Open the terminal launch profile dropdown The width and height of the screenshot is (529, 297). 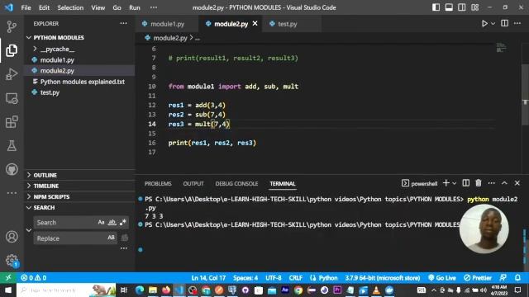pyautogui.click(x=454, y=183)
